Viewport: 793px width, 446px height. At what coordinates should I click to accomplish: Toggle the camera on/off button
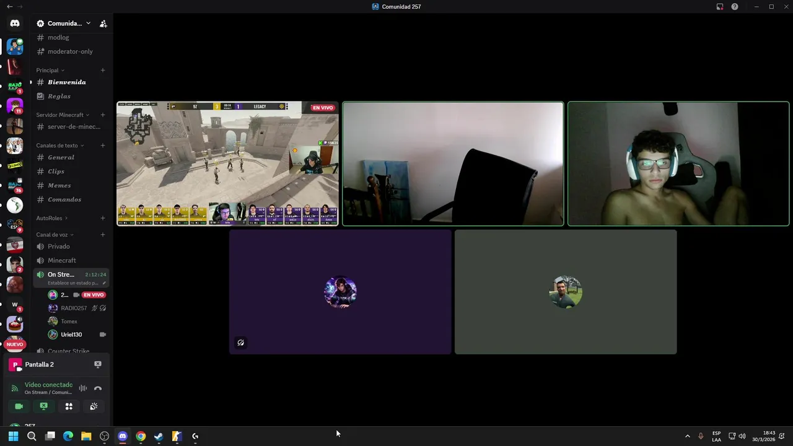pos(19,406)
